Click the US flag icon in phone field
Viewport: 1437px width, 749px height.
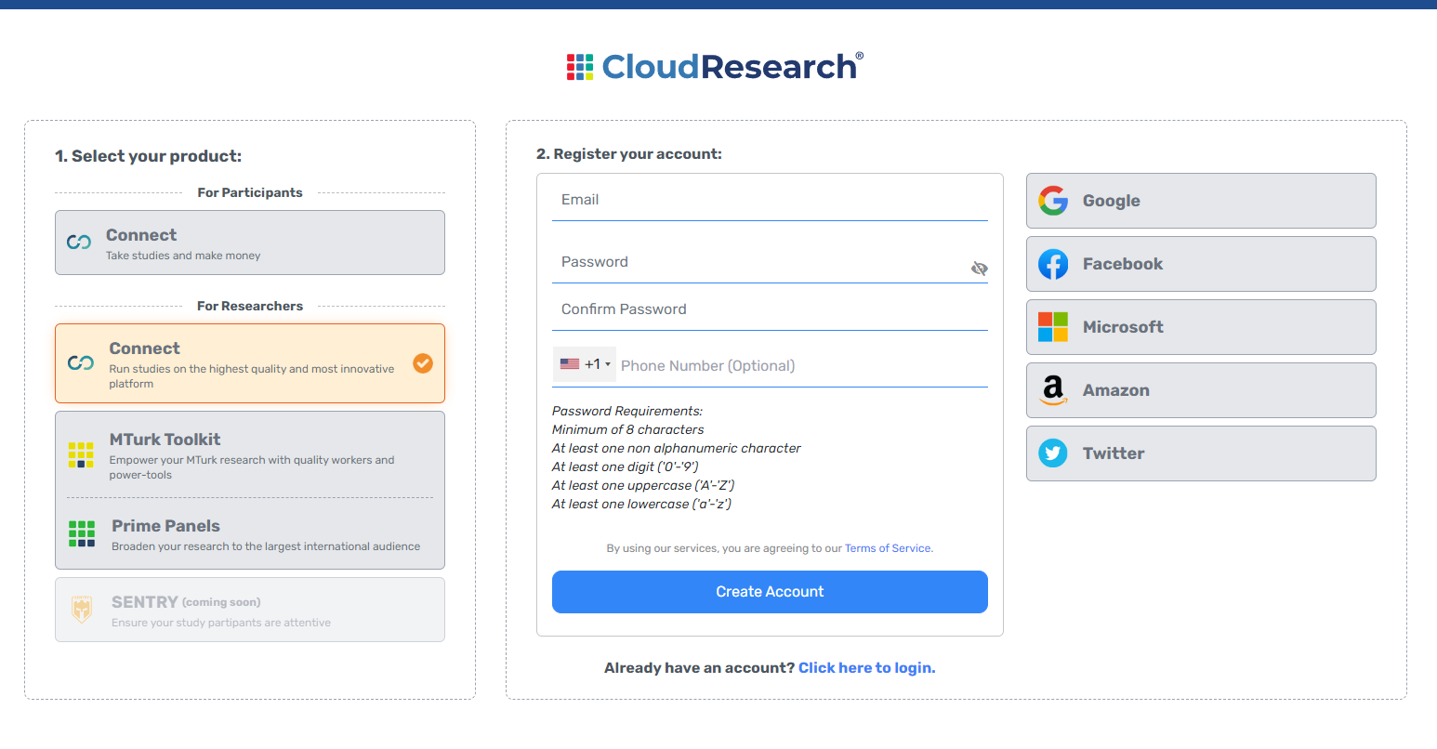coord(570,364)
